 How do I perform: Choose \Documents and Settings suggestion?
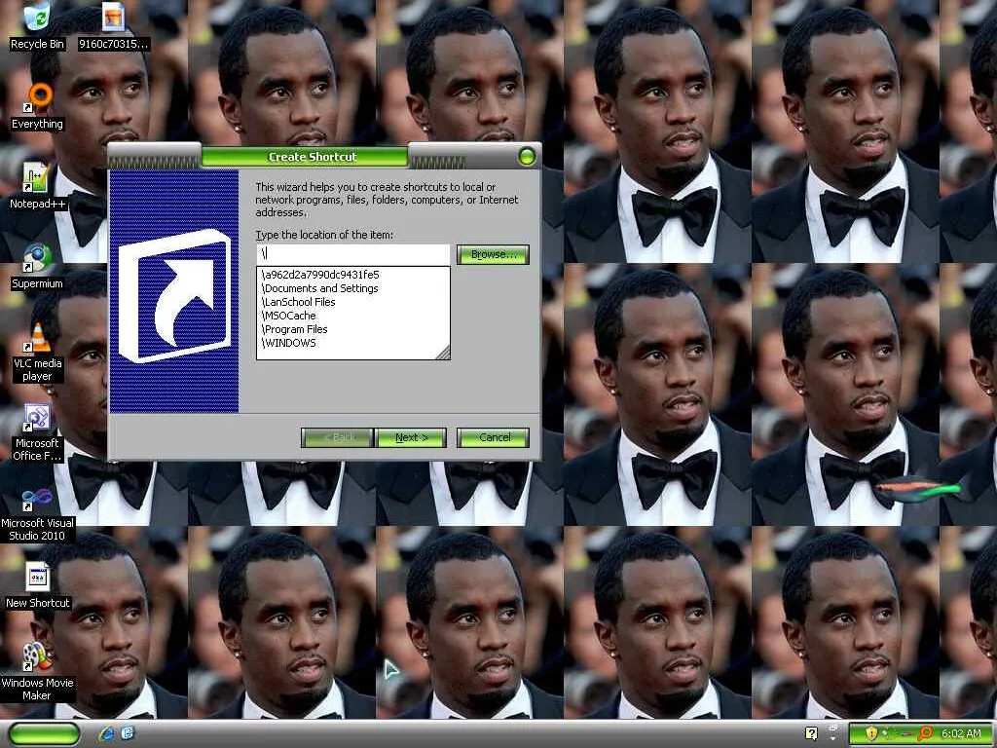pyautogui.click(x=352, y=288)
